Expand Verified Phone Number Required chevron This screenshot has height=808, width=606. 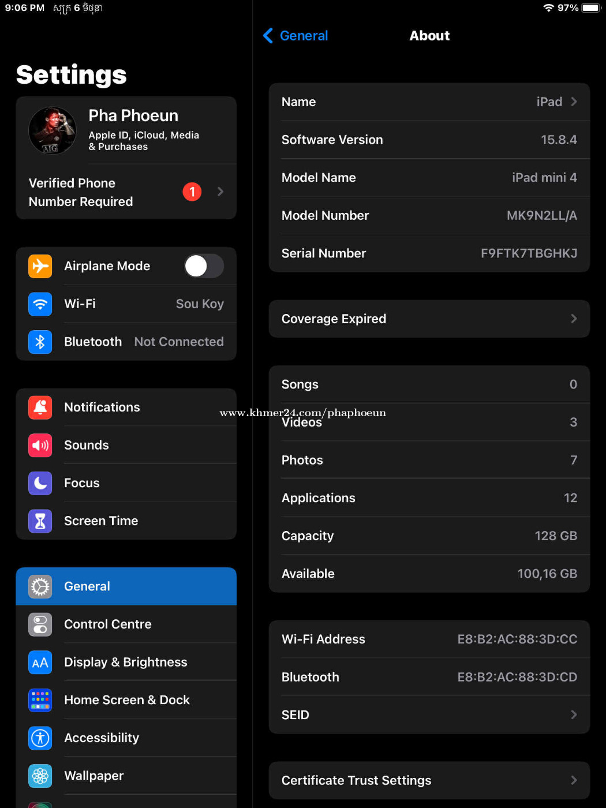(x=220, y=192)
